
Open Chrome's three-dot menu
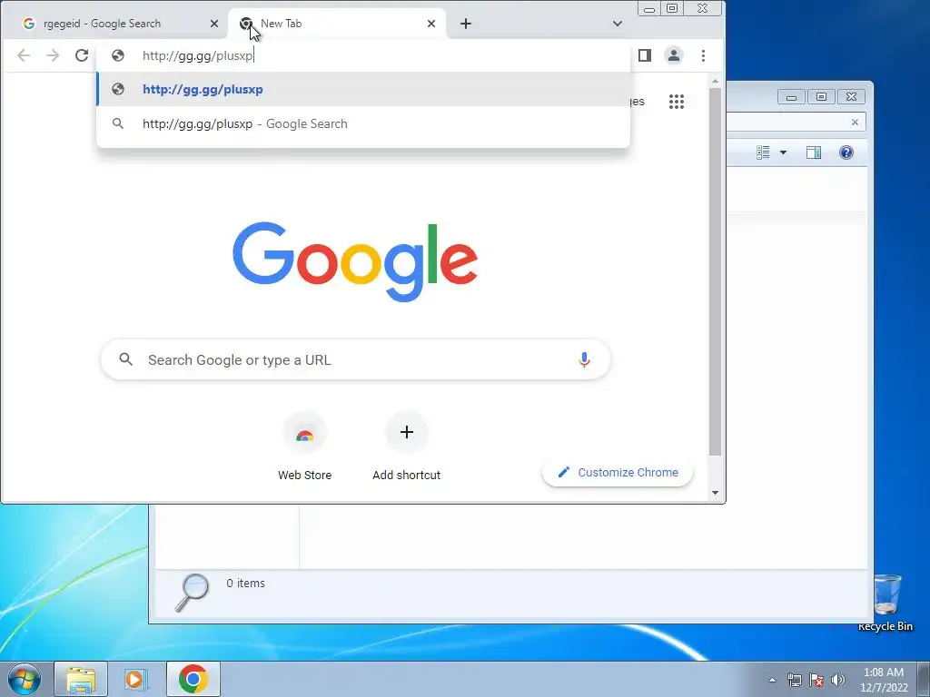click(704, 55)
